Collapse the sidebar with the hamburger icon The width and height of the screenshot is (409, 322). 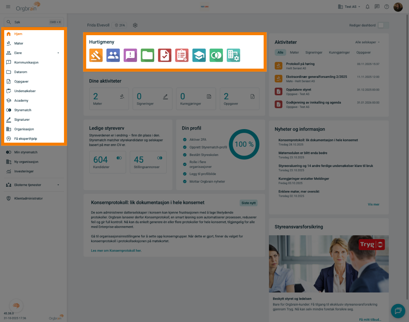point(8,7)
